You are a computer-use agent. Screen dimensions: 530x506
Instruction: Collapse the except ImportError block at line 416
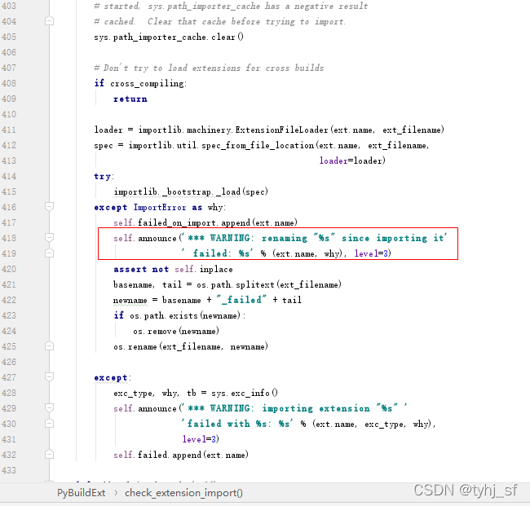click(x=50, y=207)
